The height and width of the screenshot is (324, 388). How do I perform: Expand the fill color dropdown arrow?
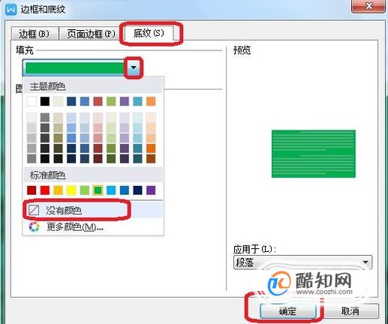point(134,67)
